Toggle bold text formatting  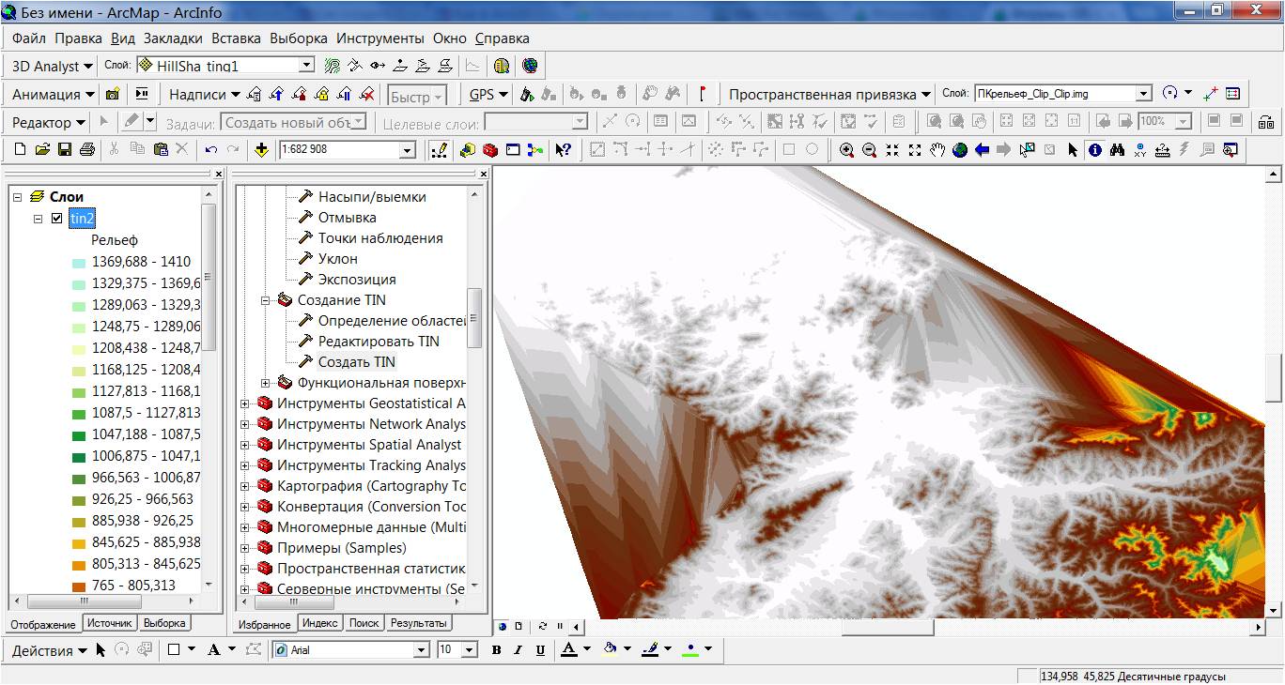pos(496,650)
